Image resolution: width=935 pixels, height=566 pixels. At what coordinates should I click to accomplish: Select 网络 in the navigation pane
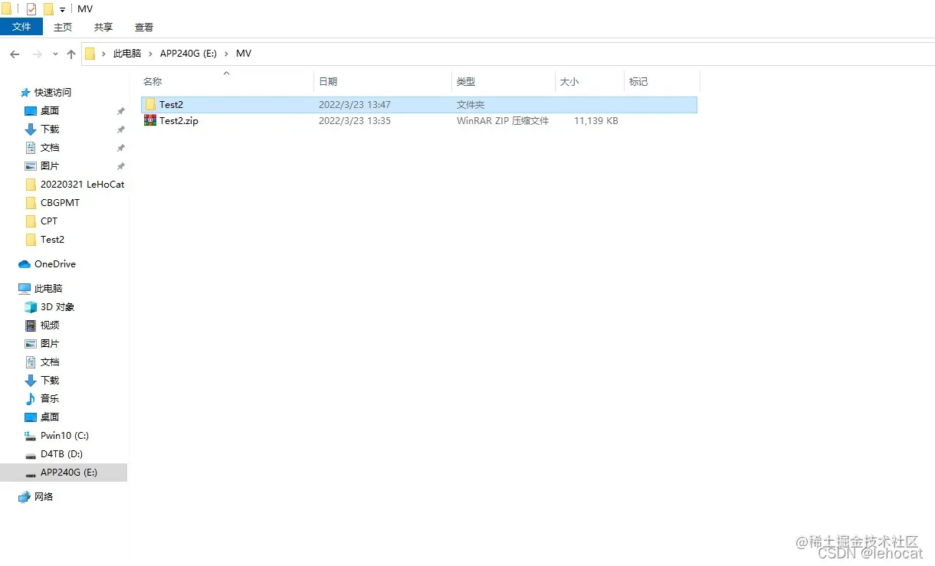click(44, 496)
